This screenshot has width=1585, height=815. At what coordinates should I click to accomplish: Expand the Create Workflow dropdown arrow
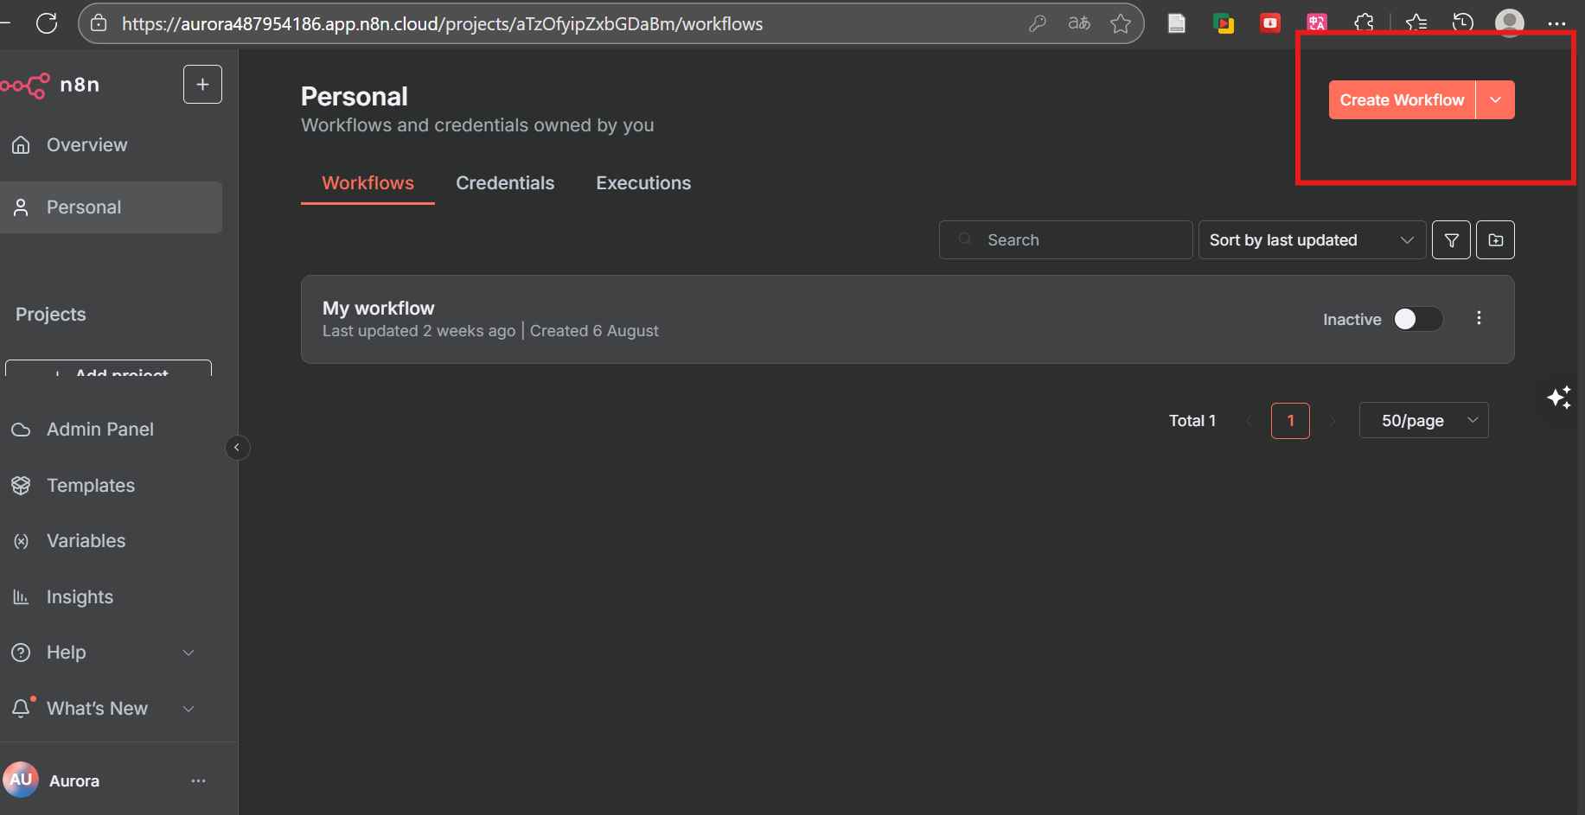pos(1495,100)
